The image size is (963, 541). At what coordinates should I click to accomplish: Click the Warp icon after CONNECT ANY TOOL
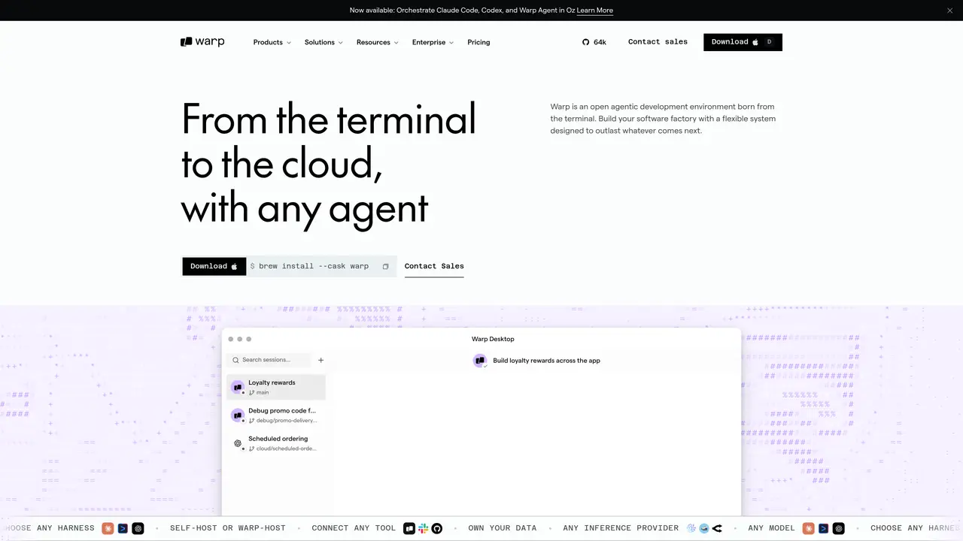(409, 528)
